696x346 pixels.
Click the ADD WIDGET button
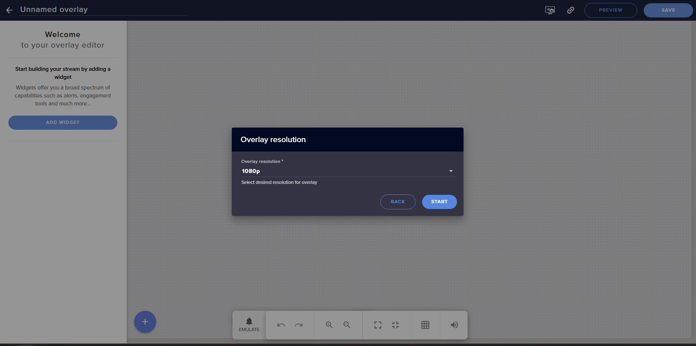[63, 122]
